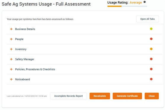Expand the Noticeboard plus icon
This screenshot has height=110, width=165.
[11, 79]
